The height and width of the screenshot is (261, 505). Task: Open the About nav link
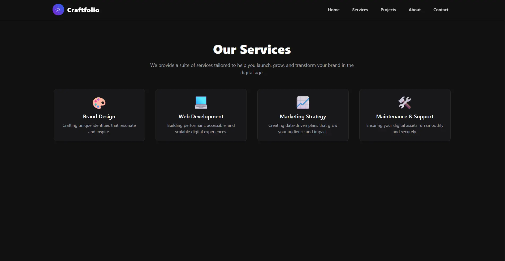point(415,10)
